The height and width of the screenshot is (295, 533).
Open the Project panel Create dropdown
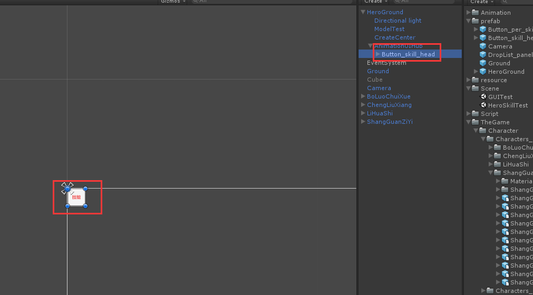coord(482,2)
